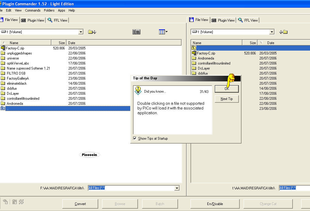The width and height of the screenshot is (310, 211).
Task: Open the view mode dropdown arrow
Action: [167, 32]
